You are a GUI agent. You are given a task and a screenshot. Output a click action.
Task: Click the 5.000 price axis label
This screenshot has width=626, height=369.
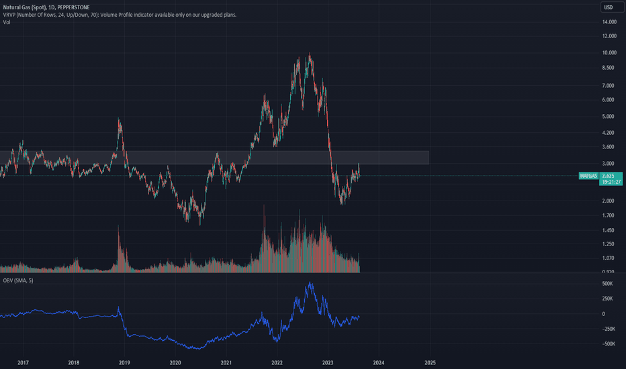click(x=608, y=117)
